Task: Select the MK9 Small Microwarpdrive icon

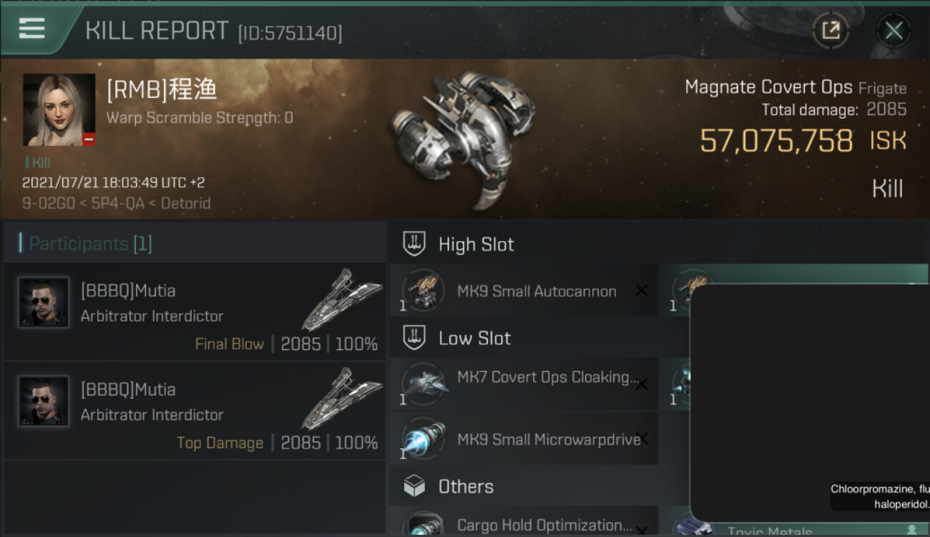Action: pyautogui.click(x=424, y=438)
